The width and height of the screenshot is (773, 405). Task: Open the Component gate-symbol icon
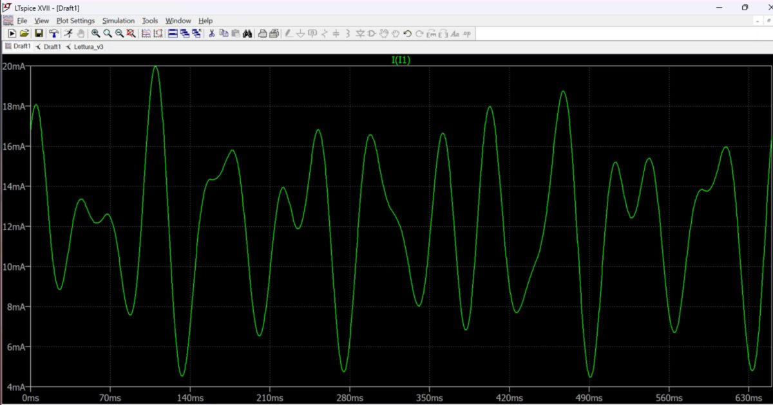pyautogui.click(x=372, y=33)
